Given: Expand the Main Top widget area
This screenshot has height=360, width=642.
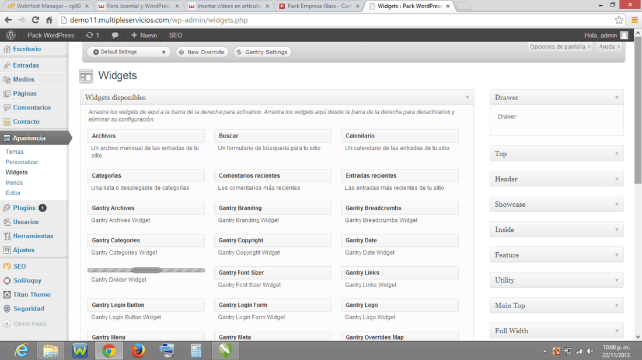Looking at the screenshot, I should click(x=617, y=306).
